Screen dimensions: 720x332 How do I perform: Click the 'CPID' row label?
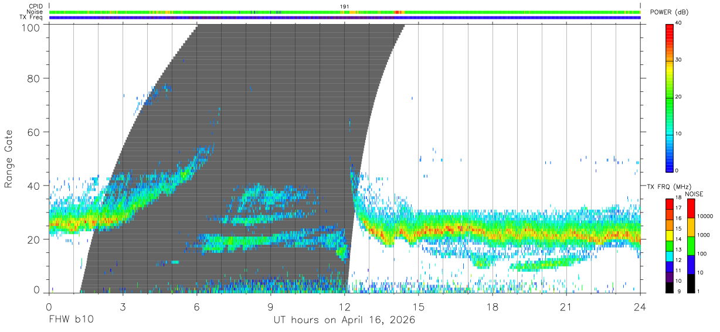(35, 6)
